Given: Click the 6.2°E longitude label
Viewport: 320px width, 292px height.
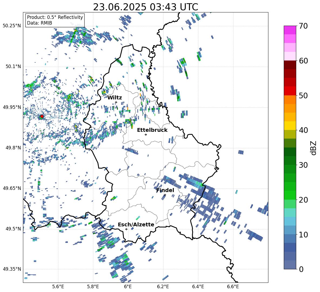Looking at the screenshot, I should (x=163, y=287).
